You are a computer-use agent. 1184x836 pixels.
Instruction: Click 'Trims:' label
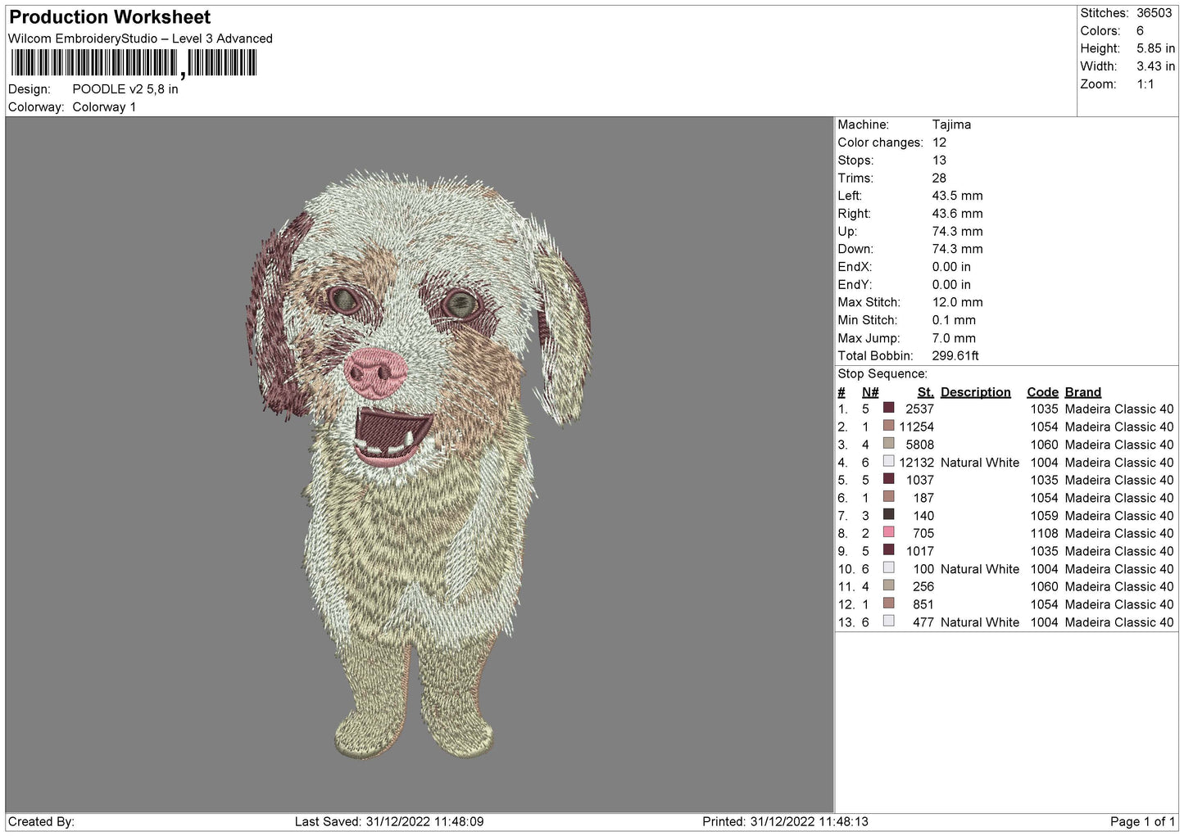click(855, 178)
